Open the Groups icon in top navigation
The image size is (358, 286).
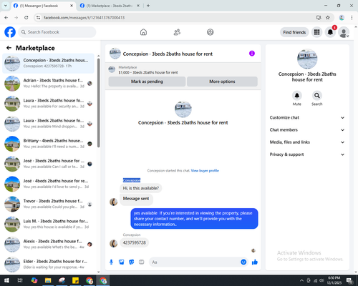pos(211,32)
